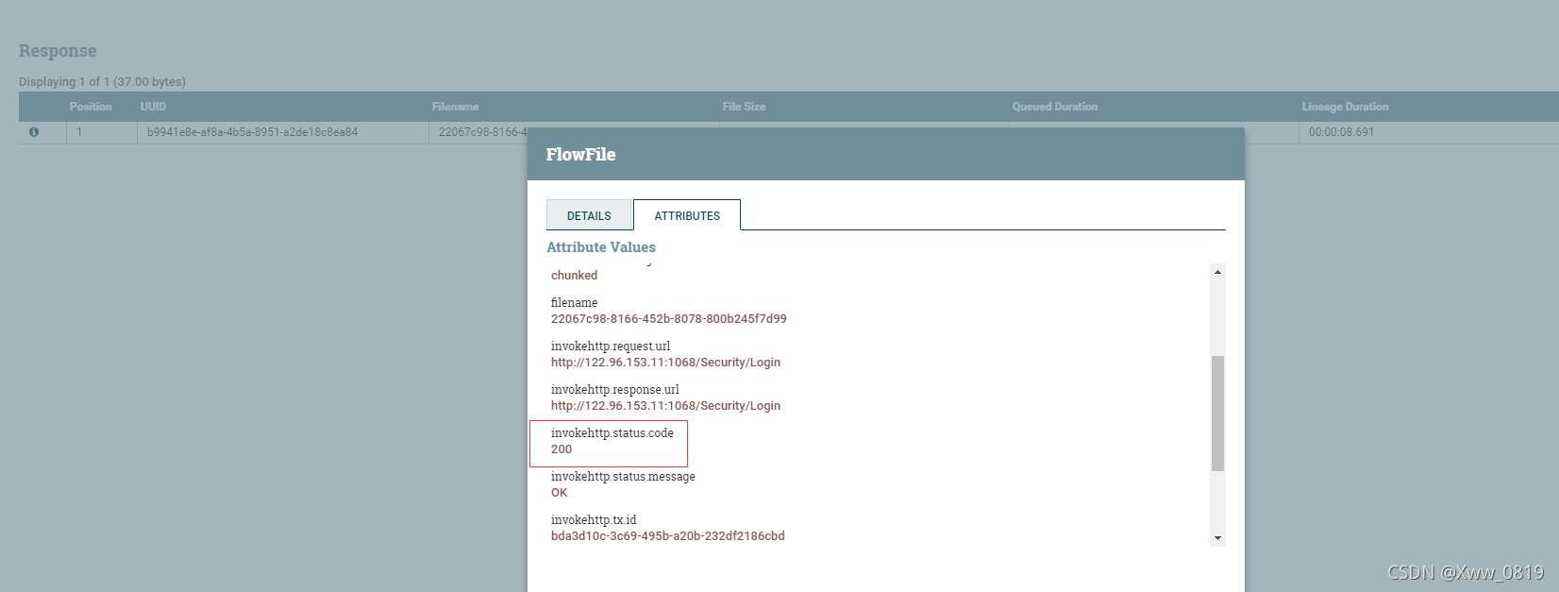Click the invokehttp.status.code attribute name
1559x592 pixels.
tap(612, 433)
